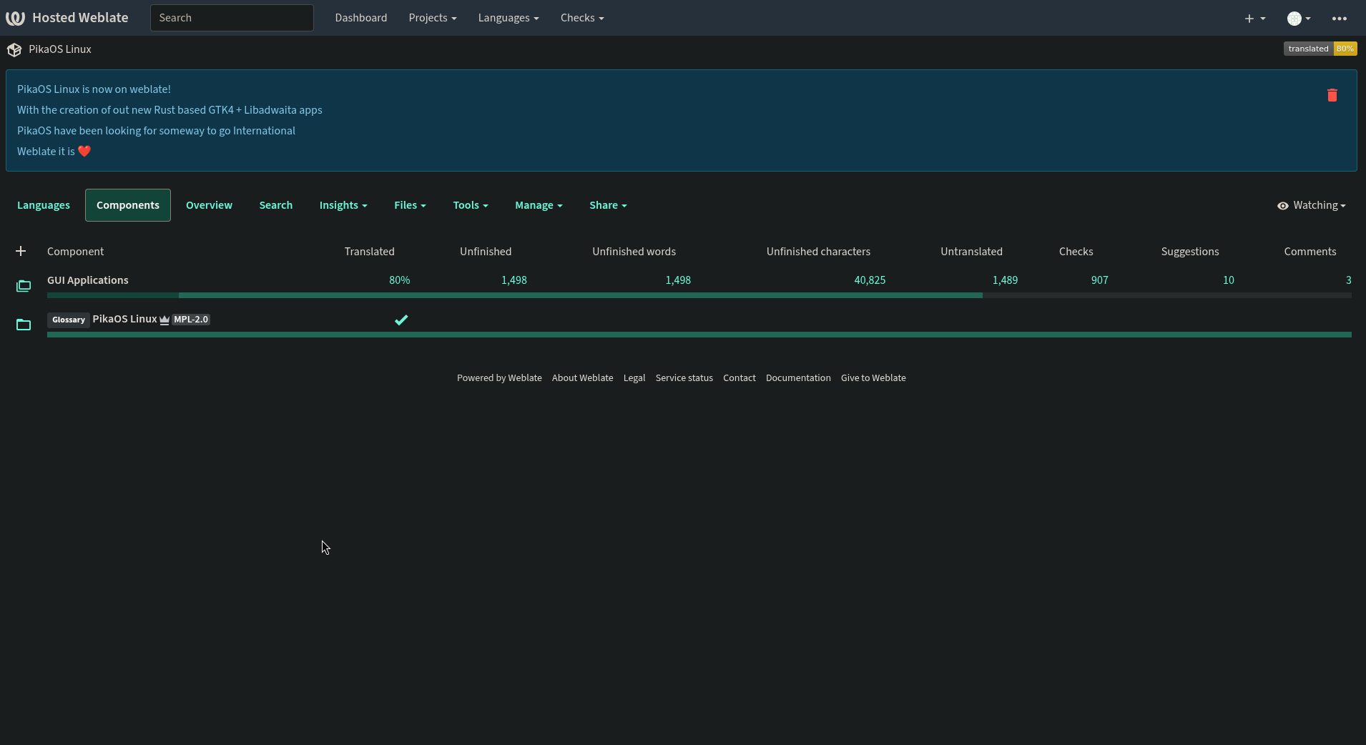Open the 907 failing checks
The width and height of the screenshot is (1366, 745).
[x=1100, y=280]
